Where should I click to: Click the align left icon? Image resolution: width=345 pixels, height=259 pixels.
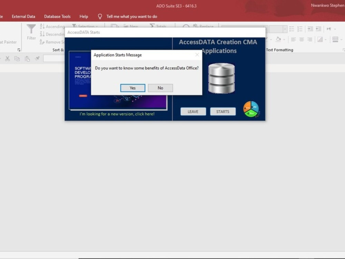point(293,39)
